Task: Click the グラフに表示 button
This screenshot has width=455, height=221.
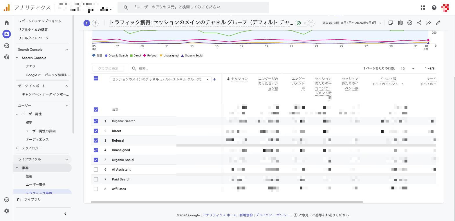Action: click(108, 69)
